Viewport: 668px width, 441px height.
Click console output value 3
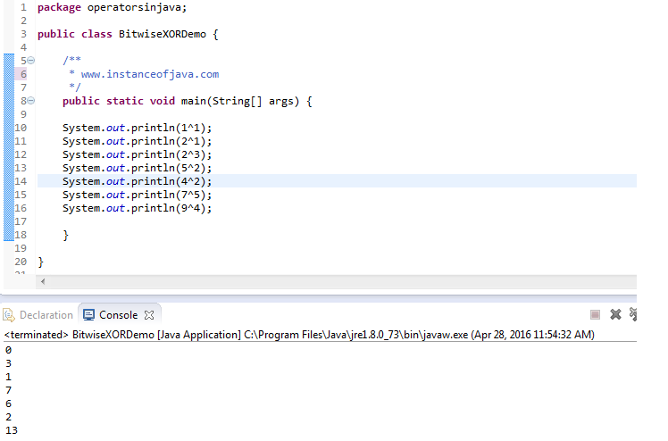pyautogui.click(x=9, y=363)
